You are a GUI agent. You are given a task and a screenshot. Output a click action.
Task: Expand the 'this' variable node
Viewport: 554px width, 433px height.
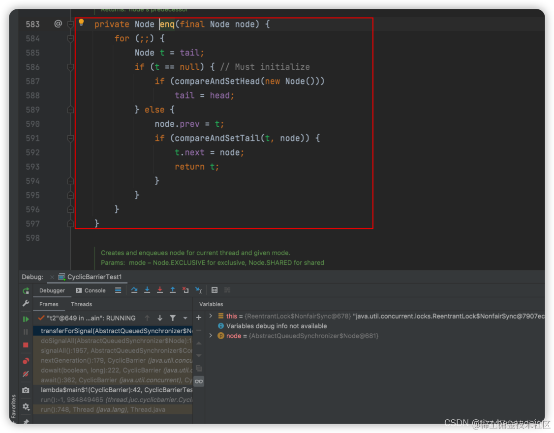click(211, 316)
